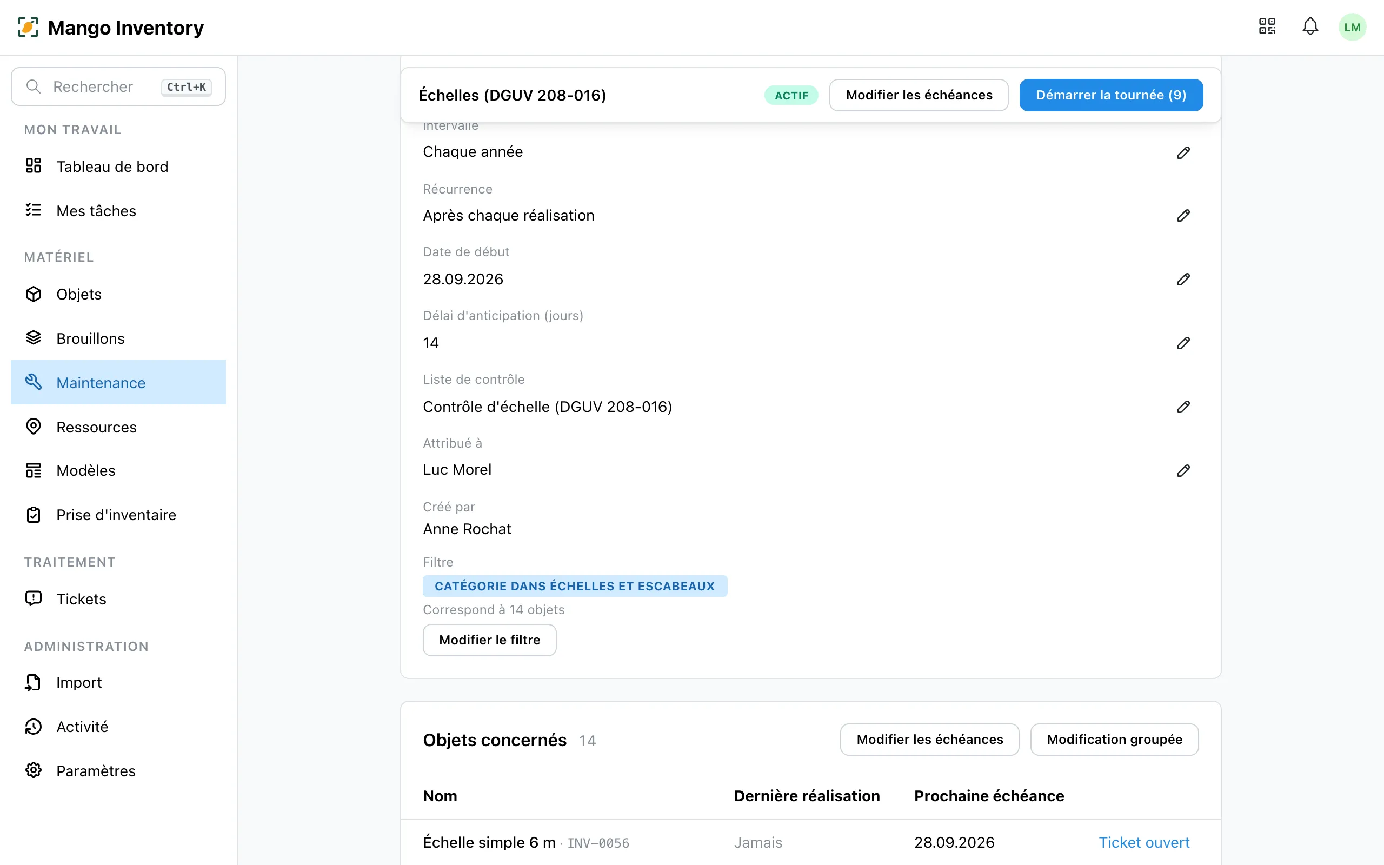Open notifications bell
Screen dimensions: 1384x865
[x=1309, y=26]
